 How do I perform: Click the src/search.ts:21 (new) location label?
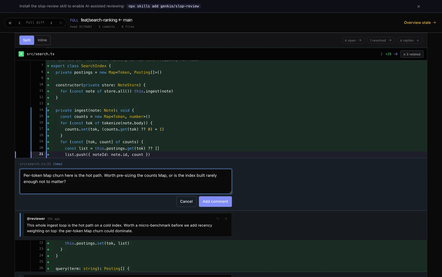click(x=41, y=164)
